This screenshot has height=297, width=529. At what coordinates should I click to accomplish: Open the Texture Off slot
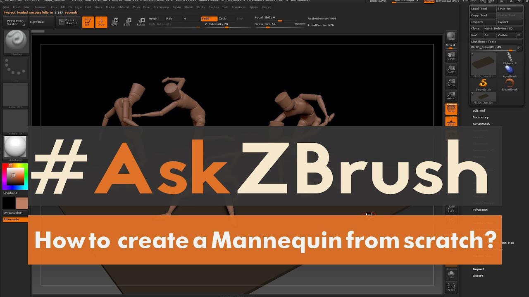(x=16, y=122)
